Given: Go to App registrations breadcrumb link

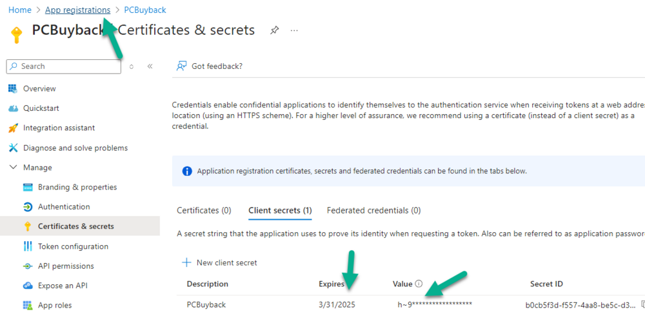Looking at the screenshot, I should tap(77, 10).
